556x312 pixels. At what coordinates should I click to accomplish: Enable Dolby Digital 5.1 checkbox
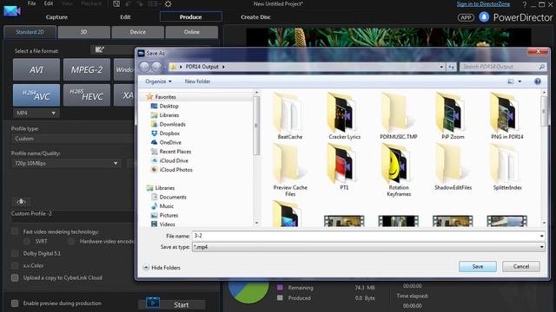pyautogui.click(x=15, y=253)
